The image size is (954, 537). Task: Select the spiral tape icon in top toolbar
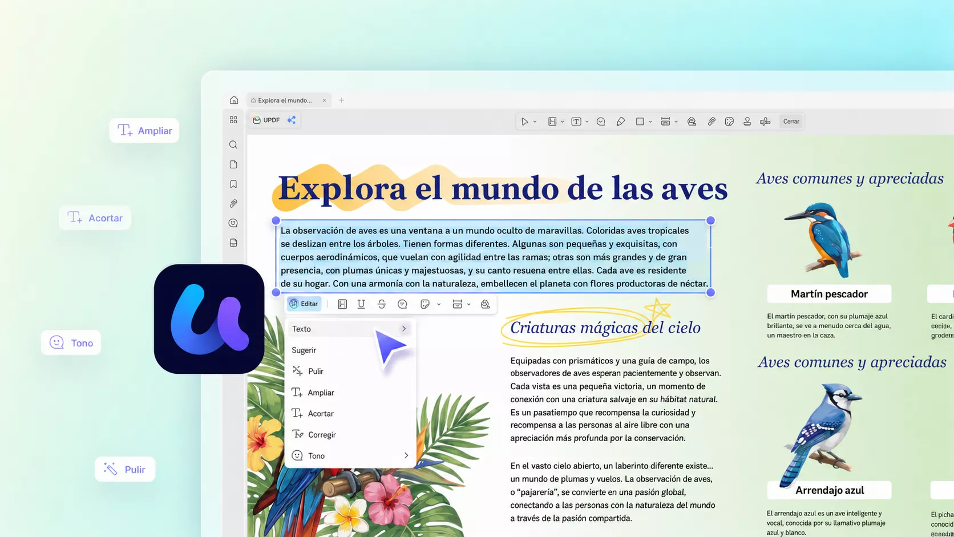coord(692,122)
